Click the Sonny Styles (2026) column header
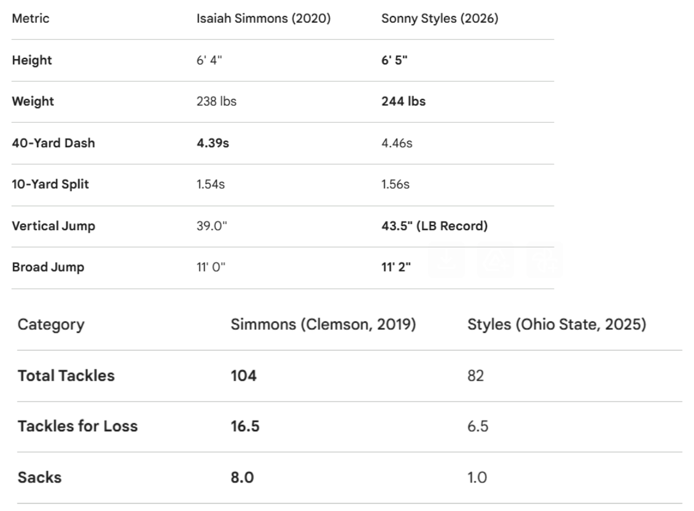694x511 pixels. [x=439, y=18]
